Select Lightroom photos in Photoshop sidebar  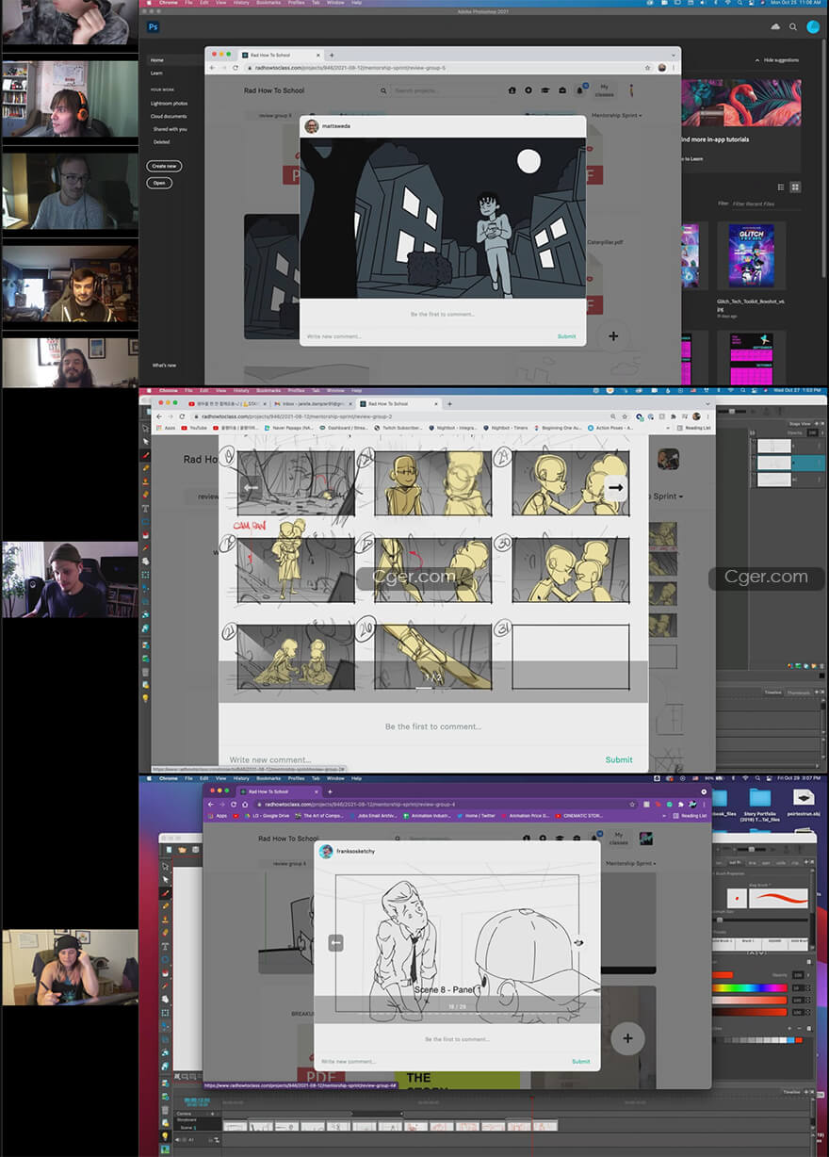click(x=171, y=104)
